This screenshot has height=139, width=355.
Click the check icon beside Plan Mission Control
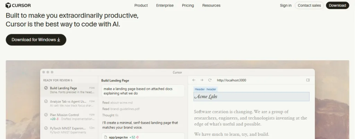tap(46, 115)
